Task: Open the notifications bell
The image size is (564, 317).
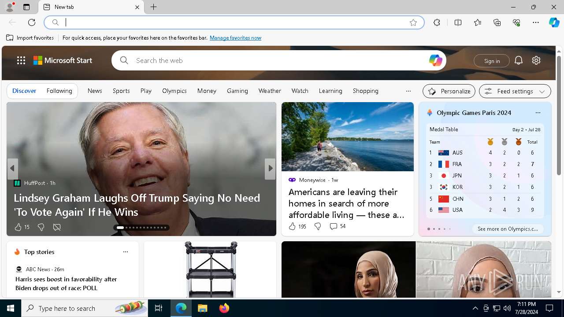Action: 519,60
